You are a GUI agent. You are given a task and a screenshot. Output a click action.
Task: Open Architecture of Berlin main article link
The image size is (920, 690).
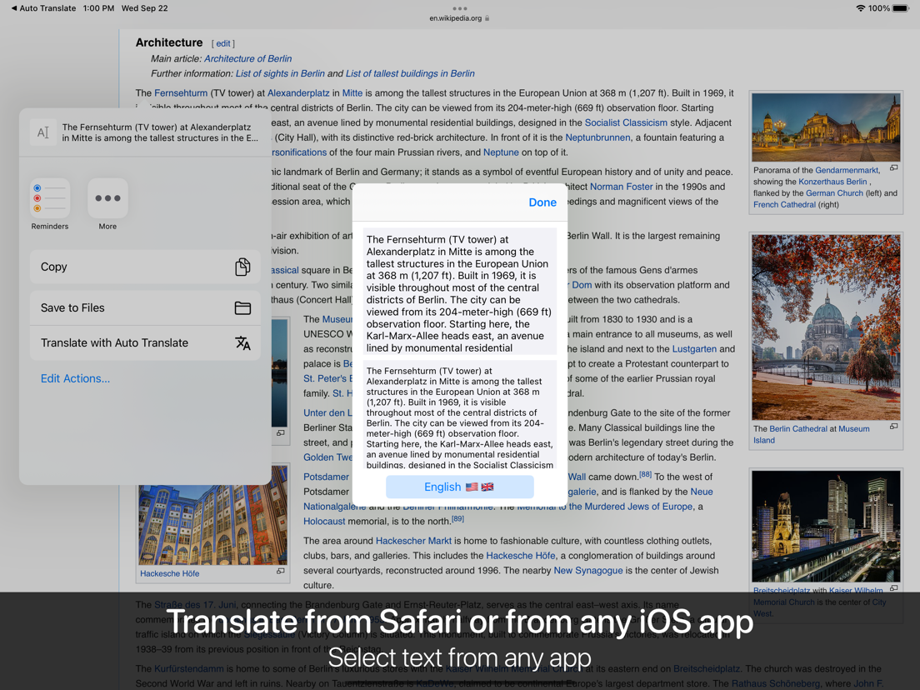[247, 58]
